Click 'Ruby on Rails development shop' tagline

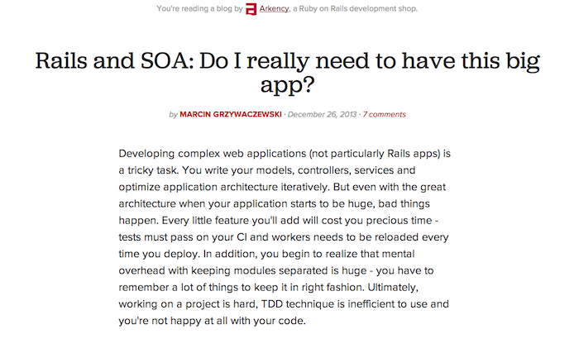click(x=358, y=8)
